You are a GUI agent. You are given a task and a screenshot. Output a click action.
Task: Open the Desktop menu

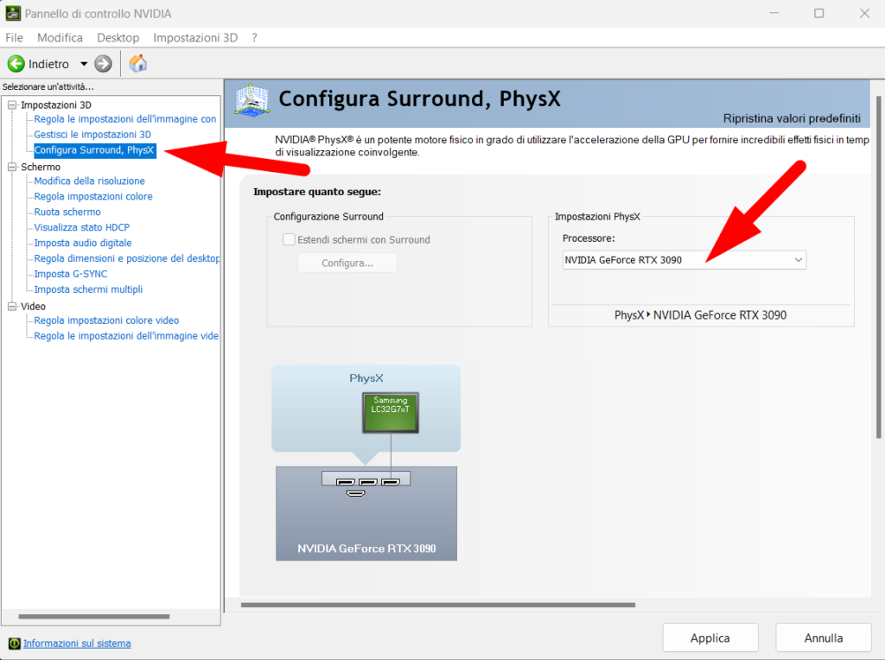point(118,38)
